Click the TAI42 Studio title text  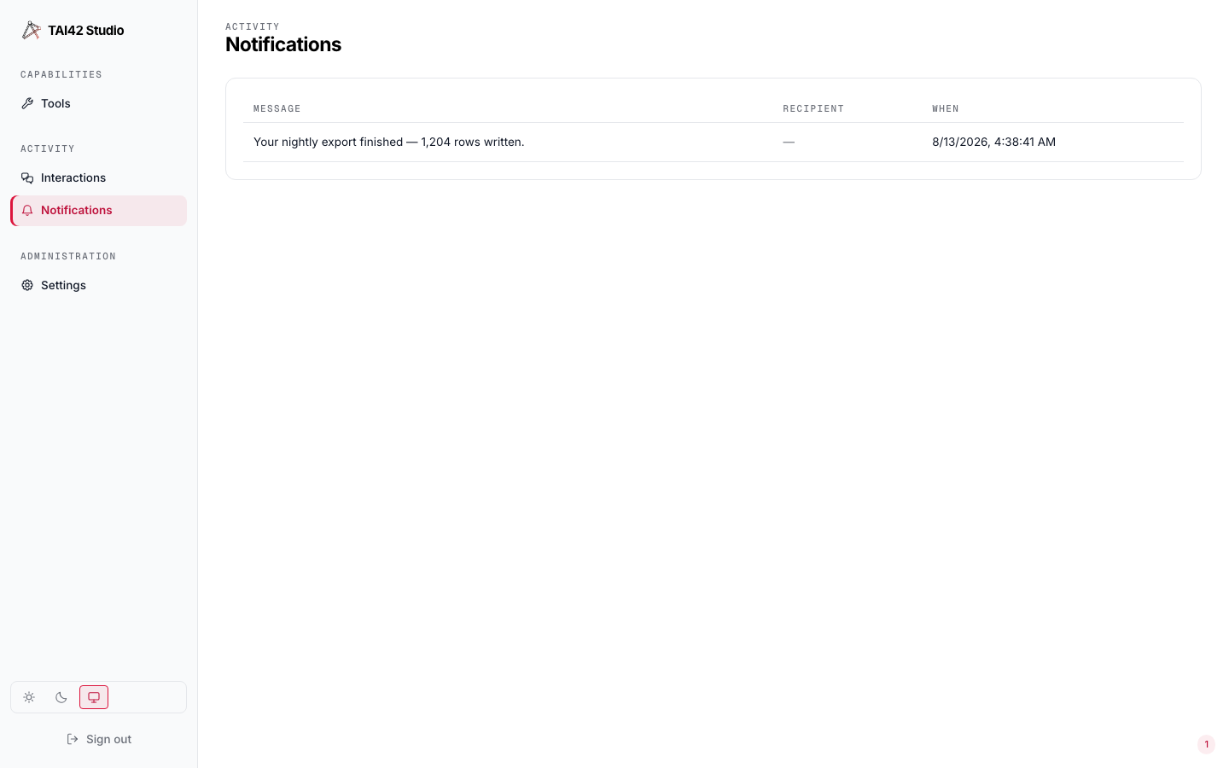pos(86,31)
